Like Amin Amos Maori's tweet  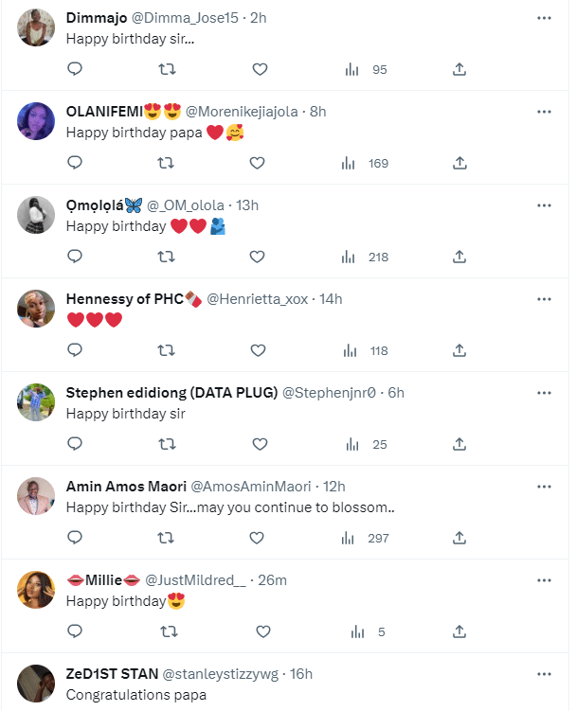point(256,538)
